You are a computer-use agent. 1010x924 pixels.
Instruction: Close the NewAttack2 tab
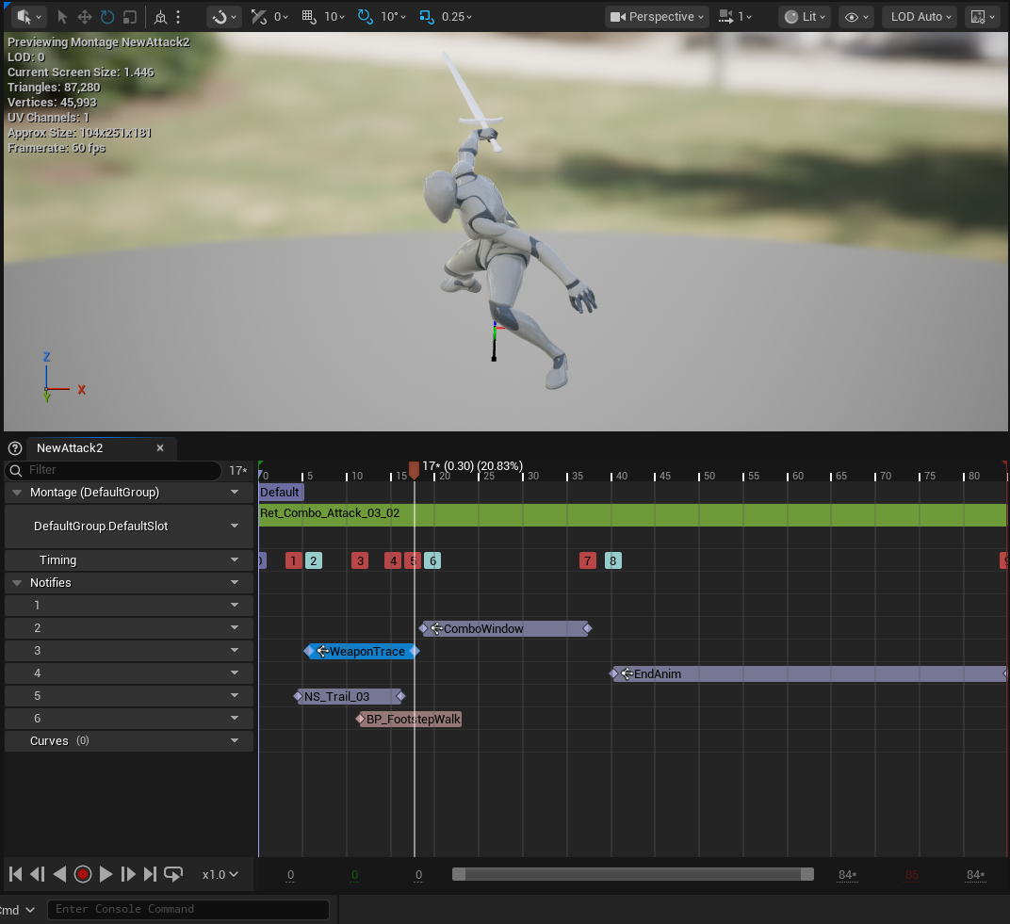click(x=160, y=448)
